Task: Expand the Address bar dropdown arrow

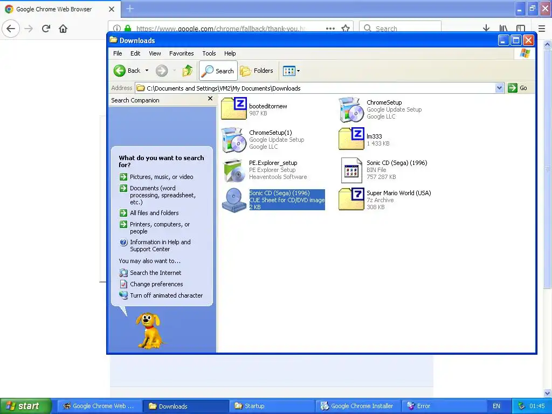Action: click(x=499, y=88)
